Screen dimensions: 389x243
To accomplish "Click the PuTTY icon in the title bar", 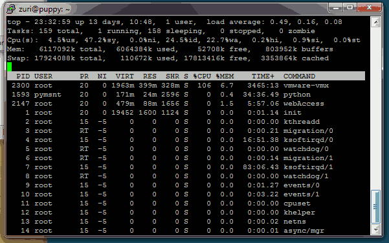I will click(x=11, y=9).
